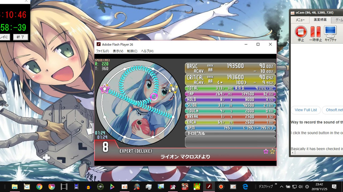Viewport: 343px width, 192px height.
Task: Open the 制御(C) menu in Flash Player
Action: coord(132,51)
